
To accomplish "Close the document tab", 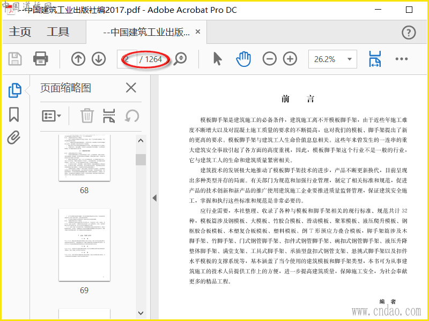I will tap(198, 32).
